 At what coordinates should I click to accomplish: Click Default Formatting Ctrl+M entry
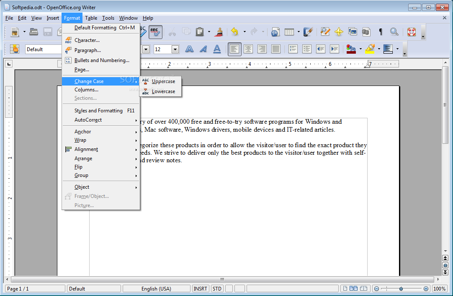[x=101, y=28]
